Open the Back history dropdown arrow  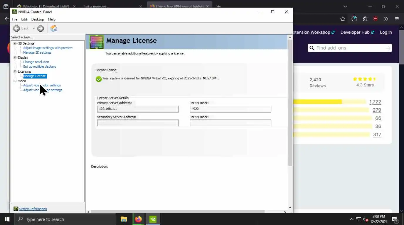pyautogui.click(x=34, y=28)
